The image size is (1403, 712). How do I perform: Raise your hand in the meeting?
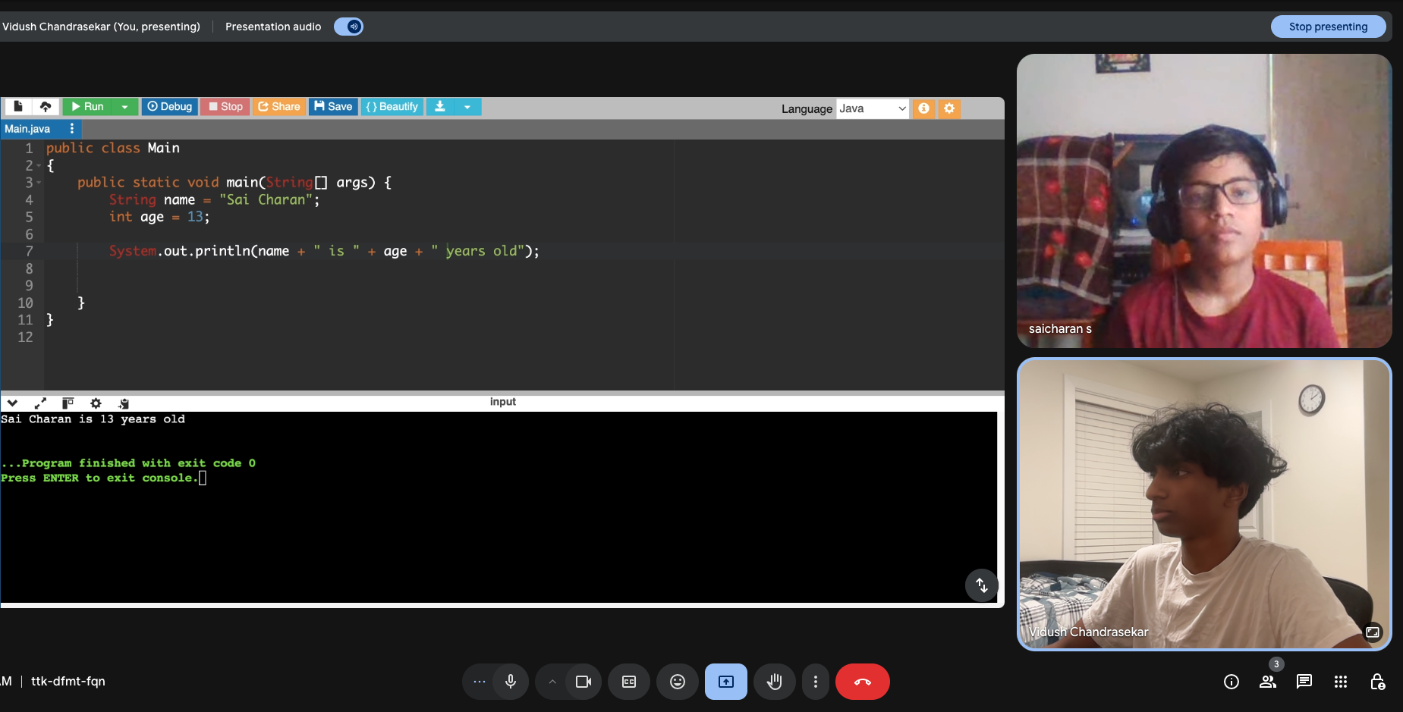pos(774,682)
